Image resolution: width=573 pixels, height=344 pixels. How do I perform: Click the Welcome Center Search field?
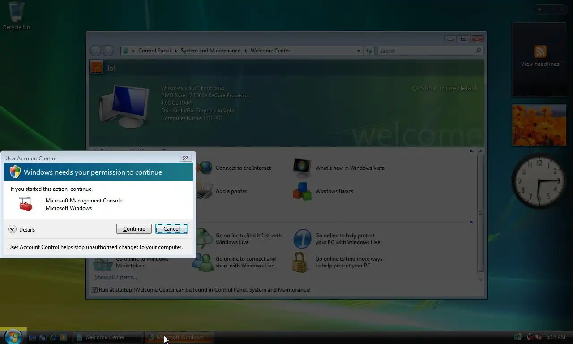coord(426,51)
